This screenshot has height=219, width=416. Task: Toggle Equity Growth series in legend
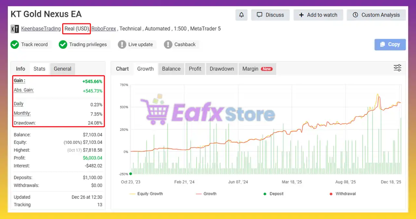146,194
